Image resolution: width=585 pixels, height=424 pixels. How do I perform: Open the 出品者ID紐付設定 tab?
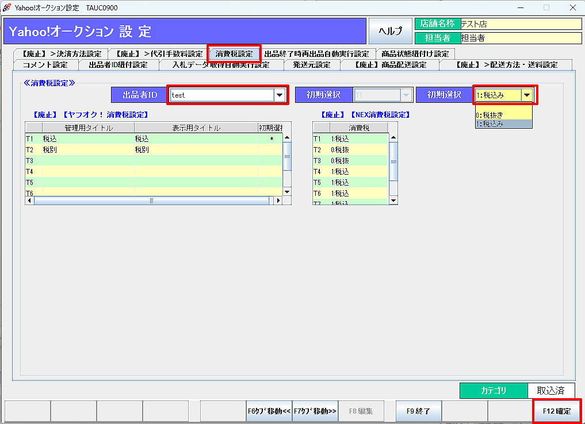point(118,64)
